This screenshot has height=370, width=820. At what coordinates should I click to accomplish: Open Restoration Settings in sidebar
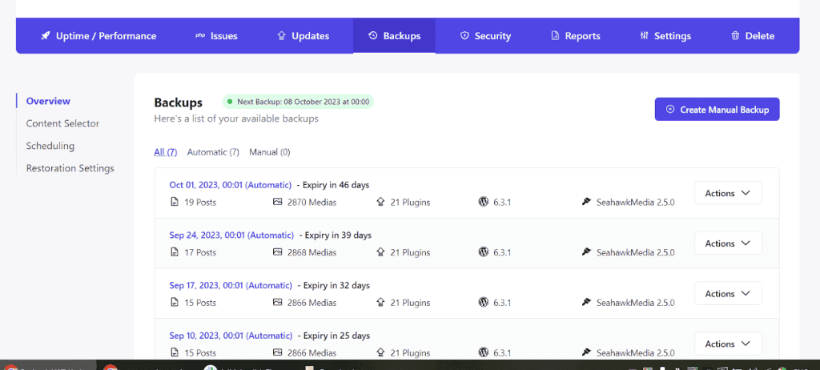pyautogui.click(x=70, y=168)
